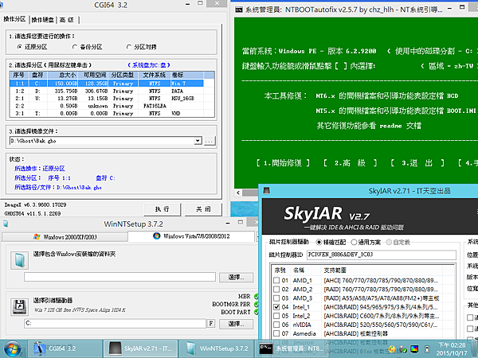478x358 pixels.
Task: Open CGI64 partition operations tab
Action: pos(14,19)
